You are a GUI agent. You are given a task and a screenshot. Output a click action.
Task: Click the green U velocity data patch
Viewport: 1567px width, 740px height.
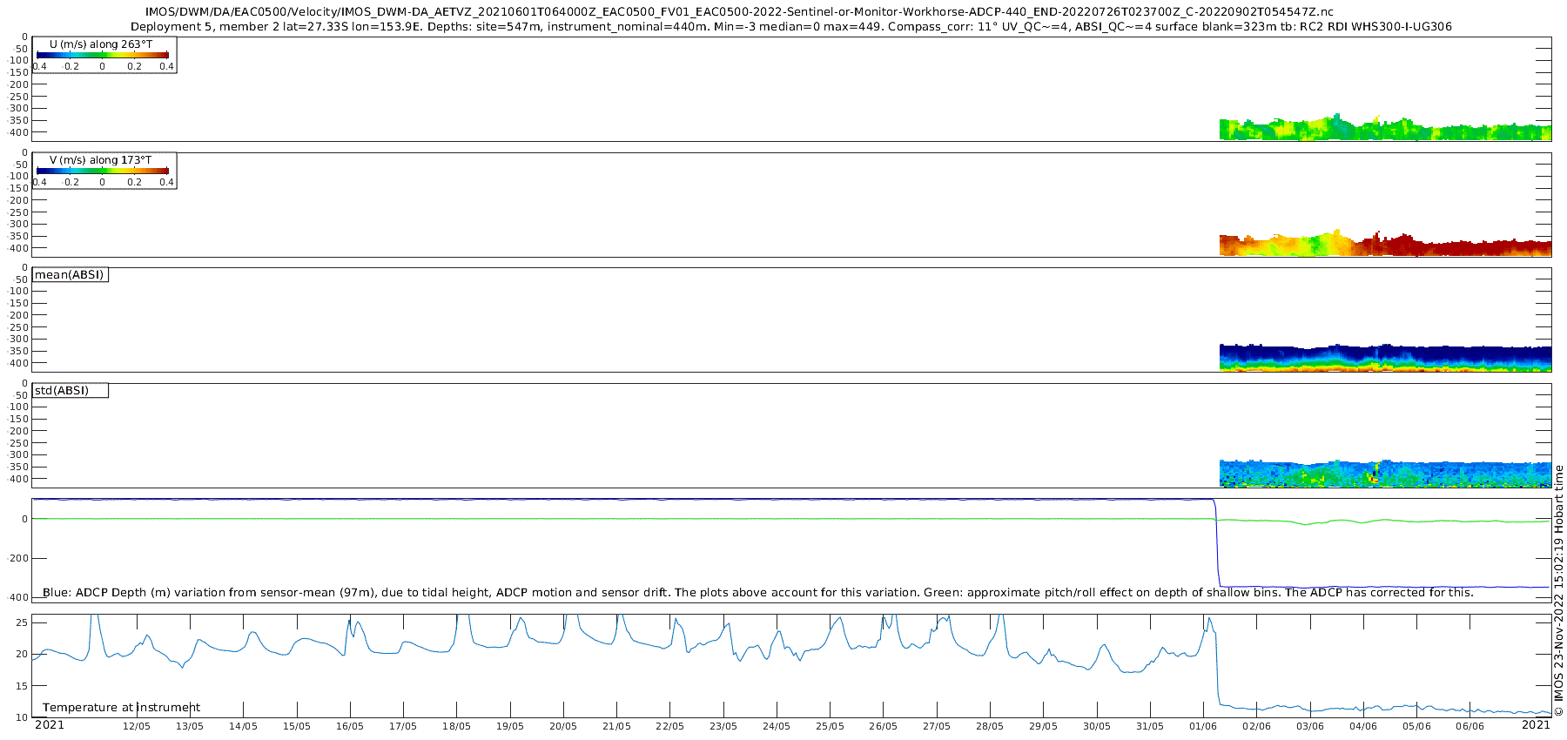pos(1385,128)
